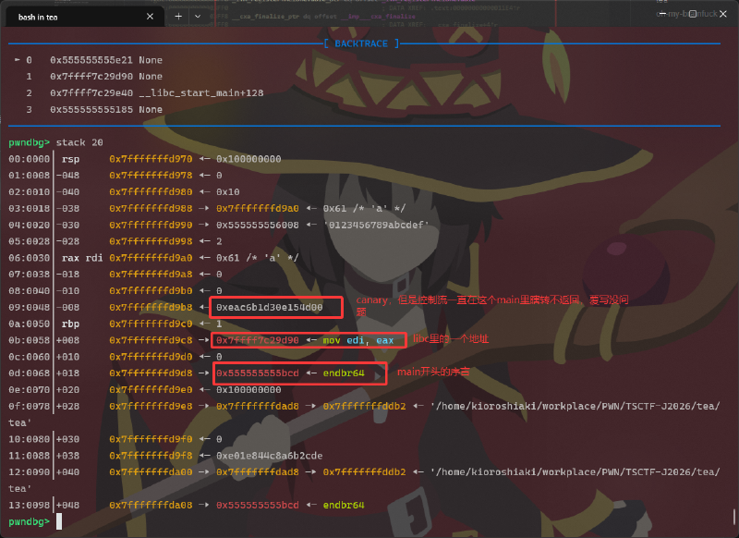739x538 pixels.
Task: Click stack address 0x7fffffffd9b8
Action: (151, 308)
